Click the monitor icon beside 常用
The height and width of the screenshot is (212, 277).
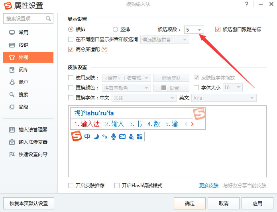click(12, 33)
